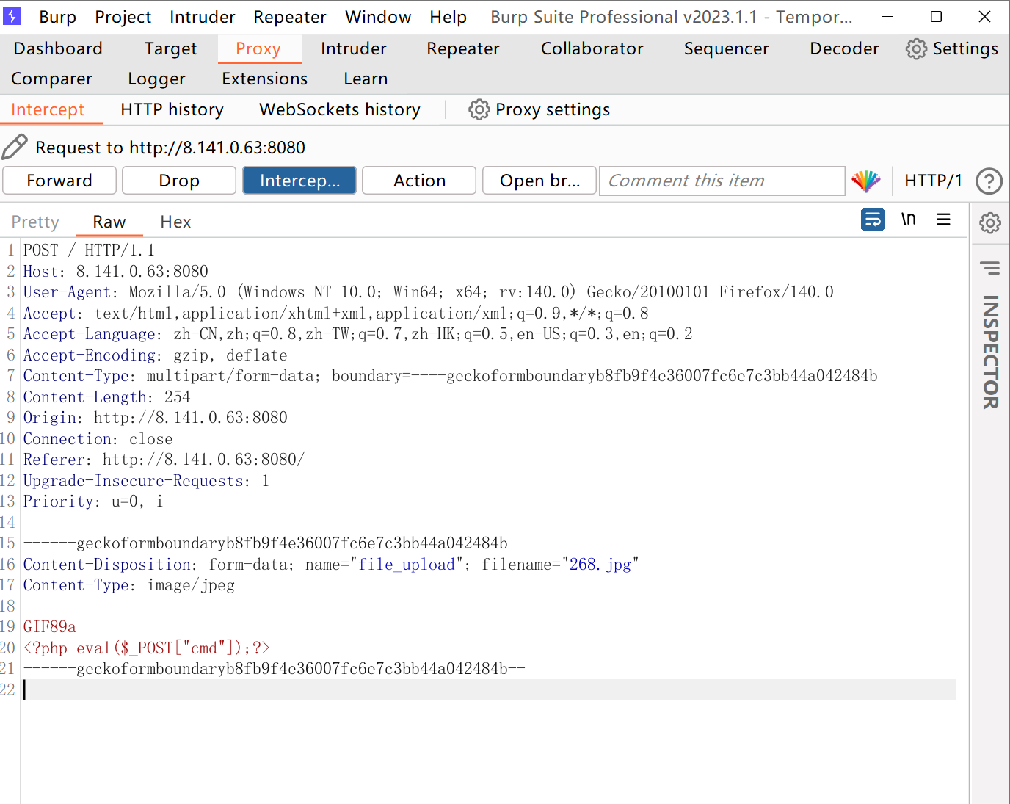Open the Sequencer tab
The height and width of the screenshot is (804, 1010).
726,48
